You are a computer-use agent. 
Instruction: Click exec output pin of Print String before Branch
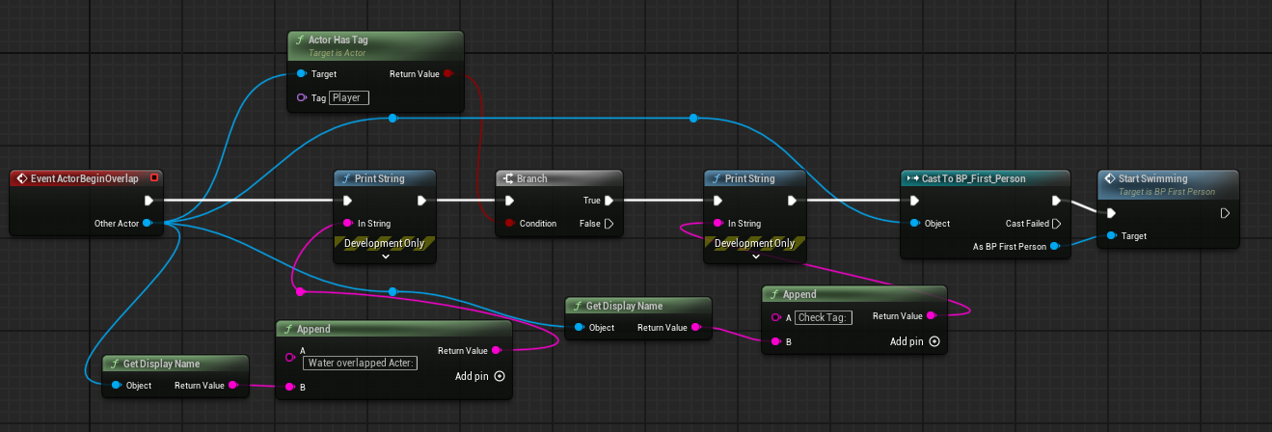tap(421, 201)
